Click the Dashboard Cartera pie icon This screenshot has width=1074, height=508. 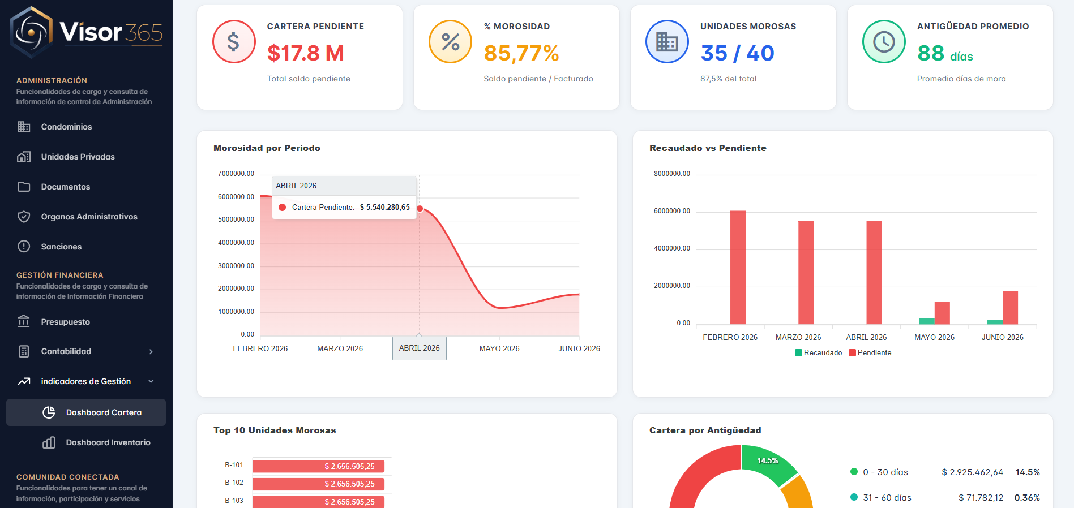[x=49, y=412]
